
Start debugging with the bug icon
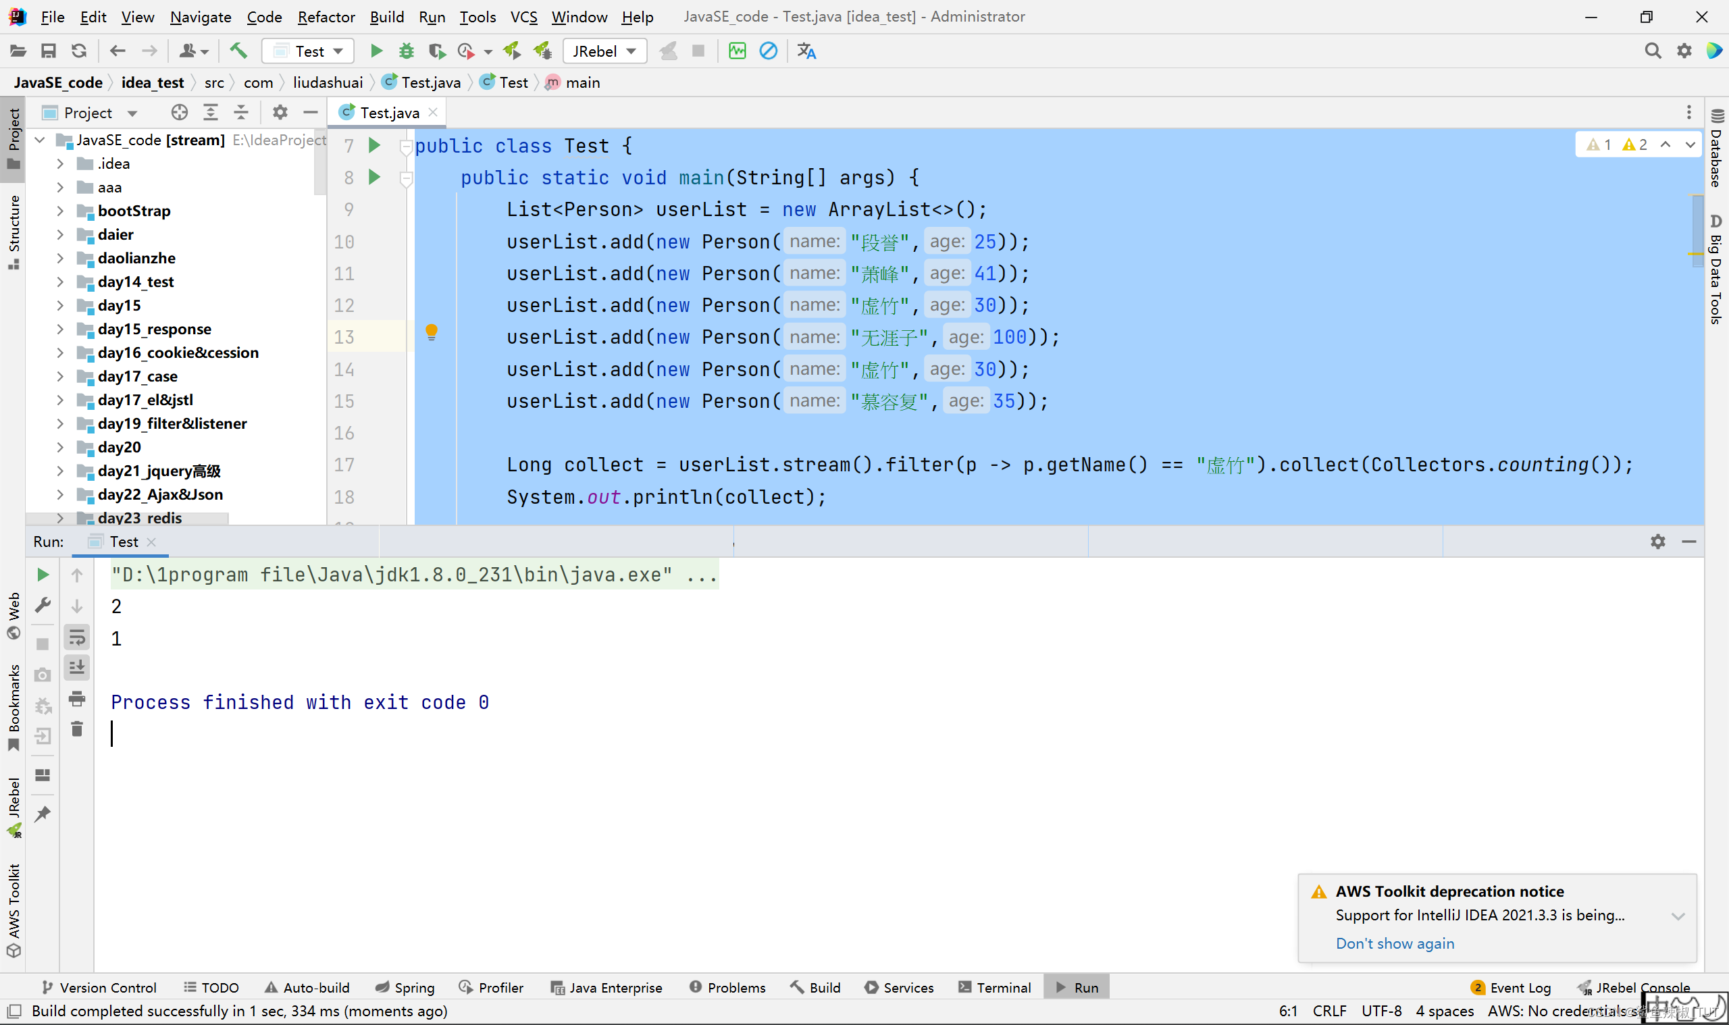[x=406, y=51]
